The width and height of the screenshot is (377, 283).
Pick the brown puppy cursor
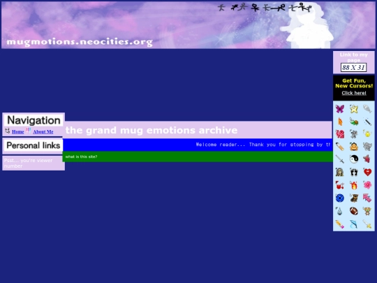click(x=354, y=198)
